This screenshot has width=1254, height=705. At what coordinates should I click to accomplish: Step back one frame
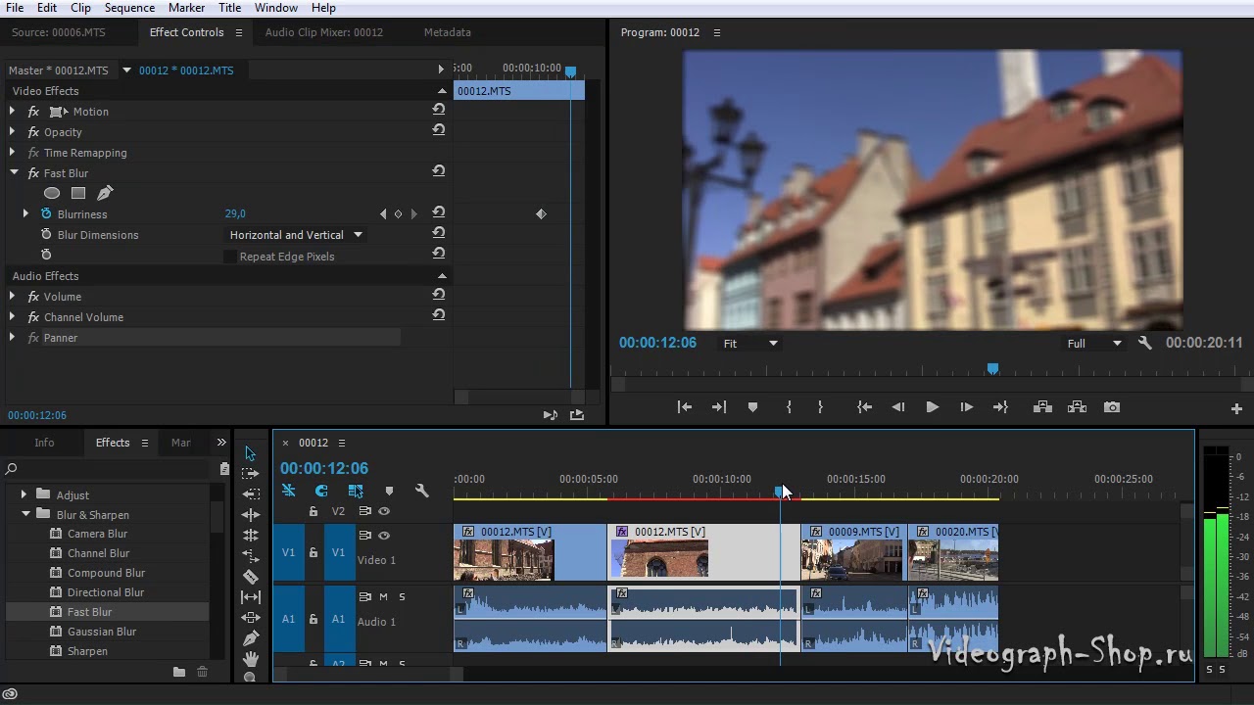(x=897, y=407)
